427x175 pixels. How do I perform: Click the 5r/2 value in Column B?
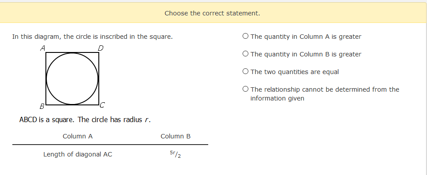click(176, 154)
